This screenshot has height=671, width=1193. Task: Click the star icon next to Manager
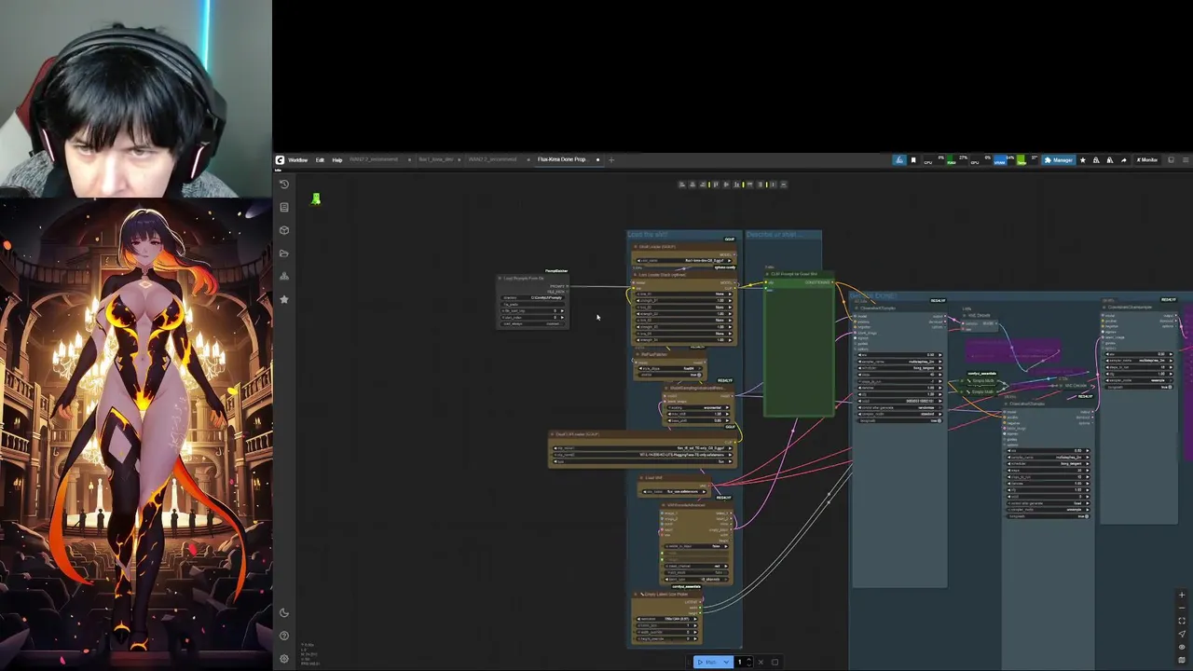(x=1083, y=160)
